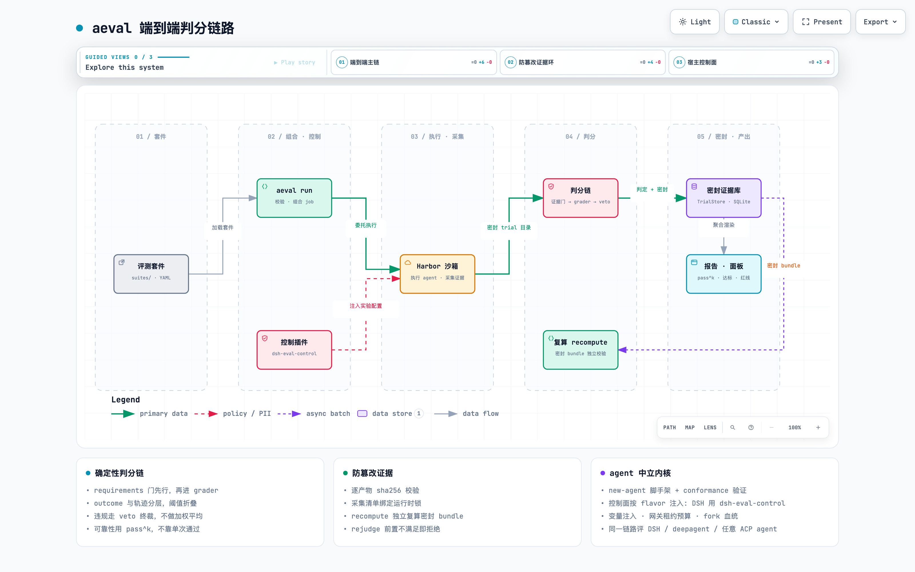Click the zoom in plus button

tap(818, 428)
